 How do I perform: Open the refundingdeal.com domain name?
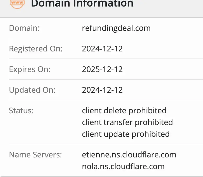[x=116, y=28]
